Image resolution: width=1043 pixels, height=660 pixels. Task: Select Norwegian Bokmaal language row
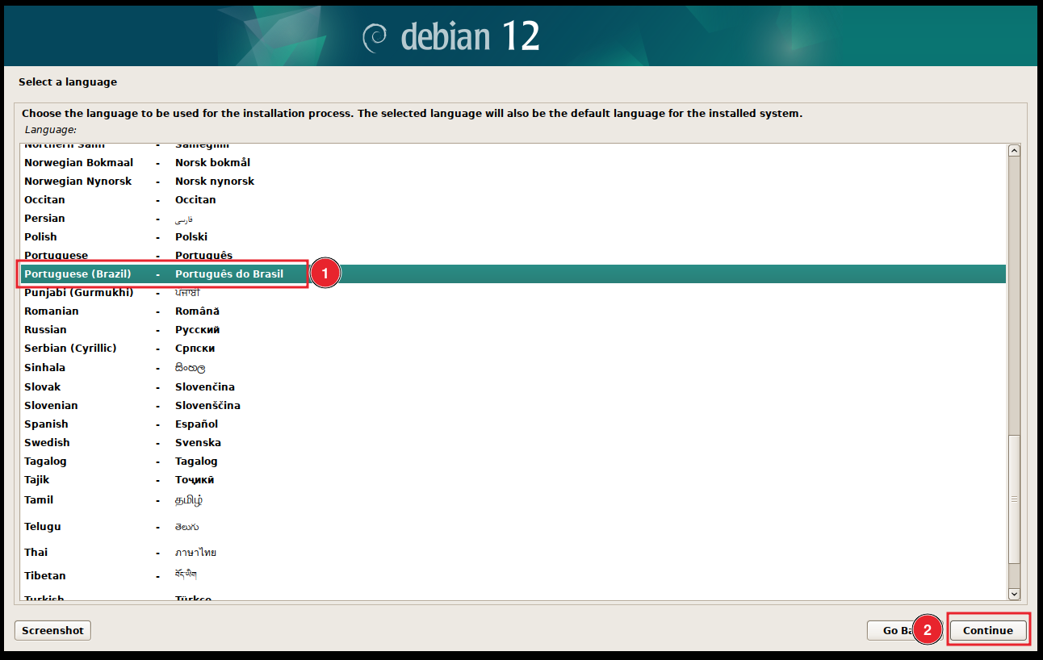[513, 162]
